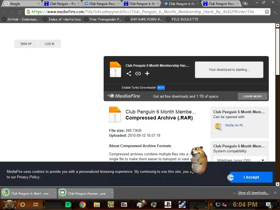Open Steam from the taskbar
Screen dimensions: 280x210
182,205
